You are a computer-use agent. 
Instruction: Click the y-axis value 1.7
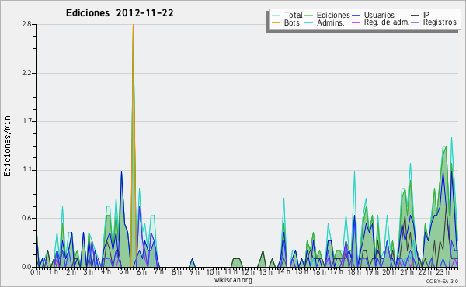pos(26,121)
